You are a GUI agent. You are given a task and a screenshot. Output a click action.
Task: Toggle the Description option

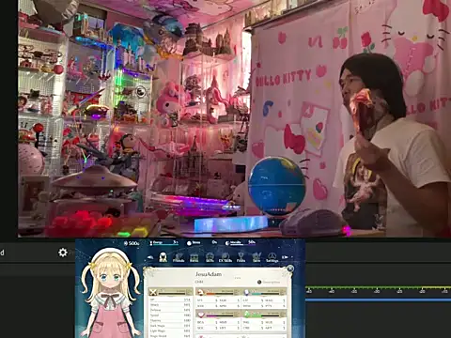(269, 283)
